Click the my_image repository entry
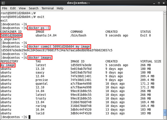The width and height of the screenshot is (167, 120). tap(8, 65)
